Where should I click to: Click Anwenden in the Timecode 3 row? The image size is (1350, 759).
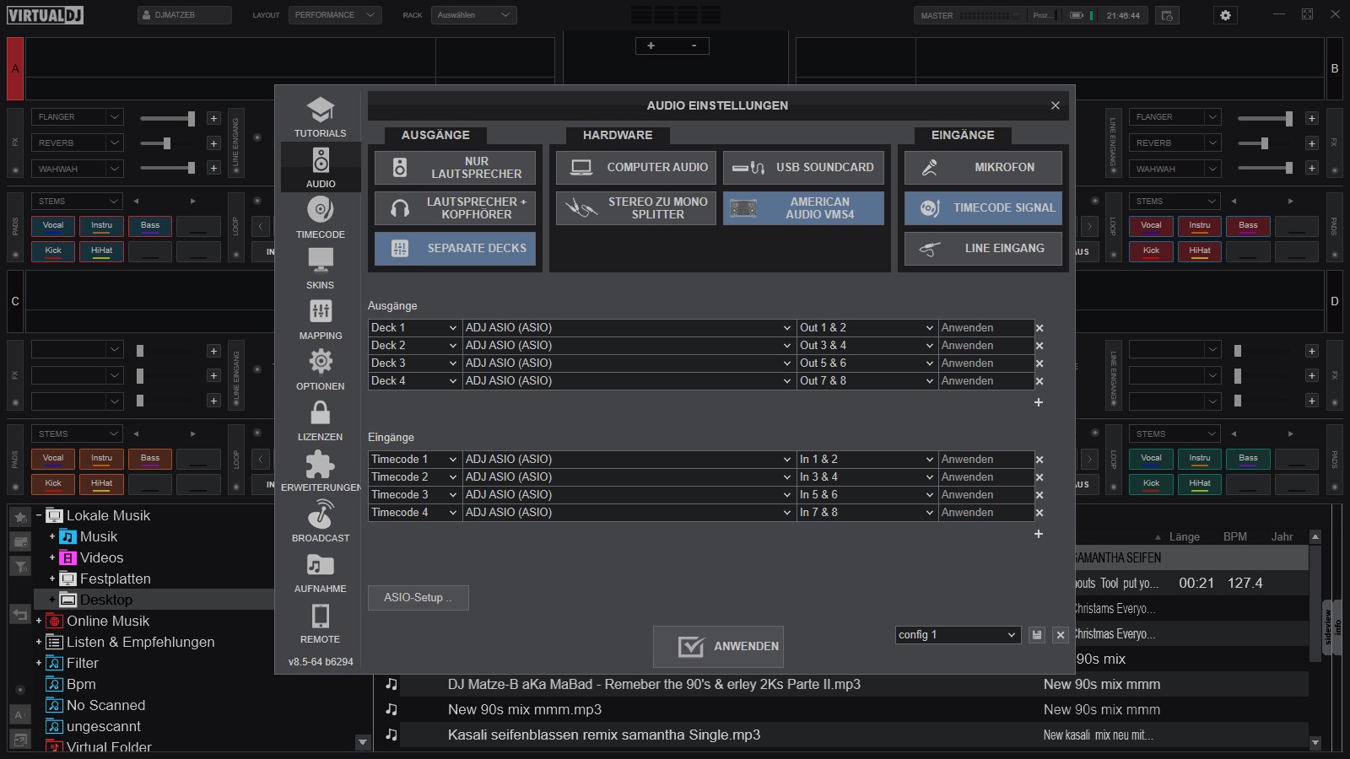[x=985, y=495]
